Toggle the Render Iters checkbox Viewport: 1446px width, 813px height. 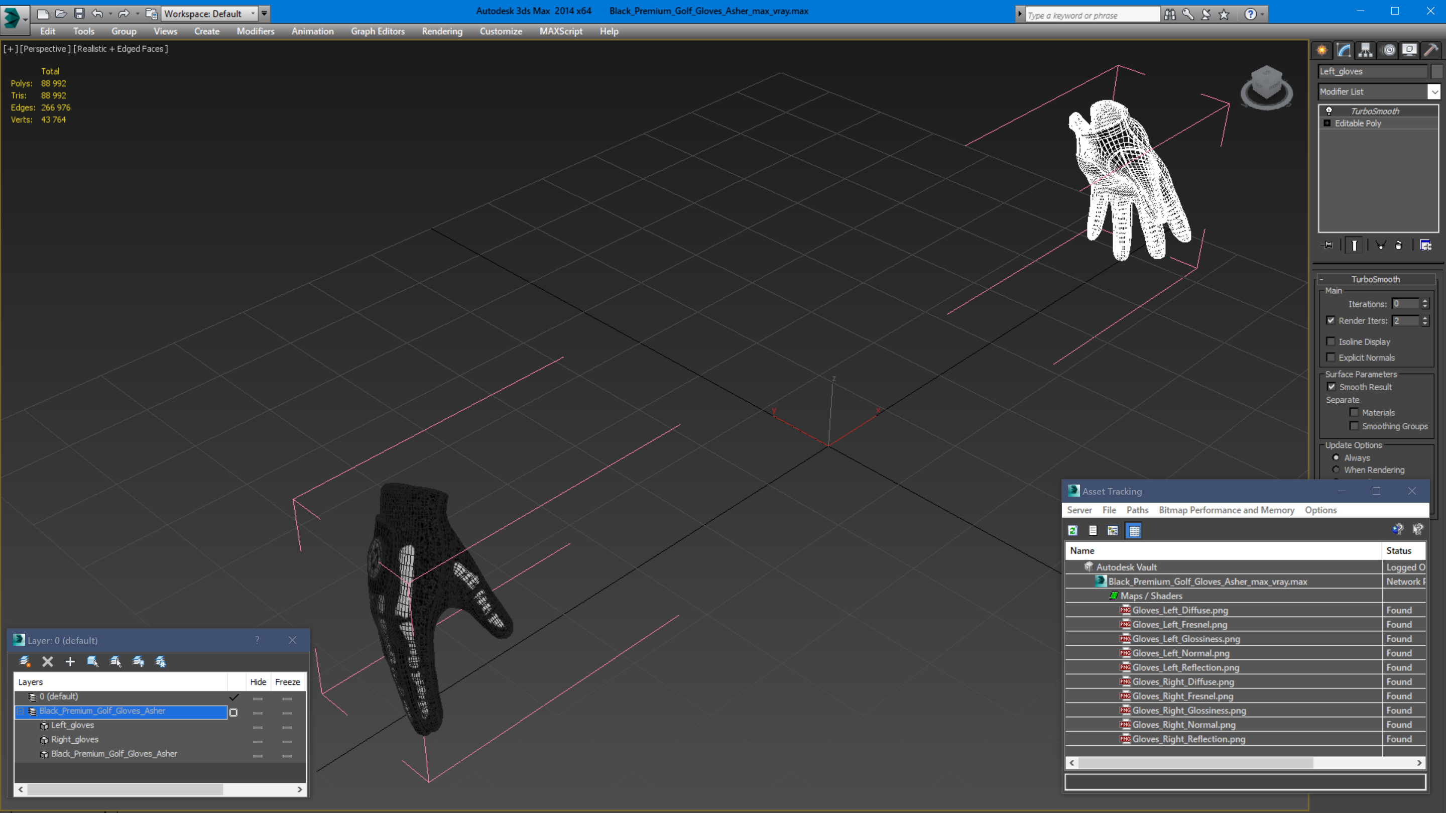[1331, 320]
